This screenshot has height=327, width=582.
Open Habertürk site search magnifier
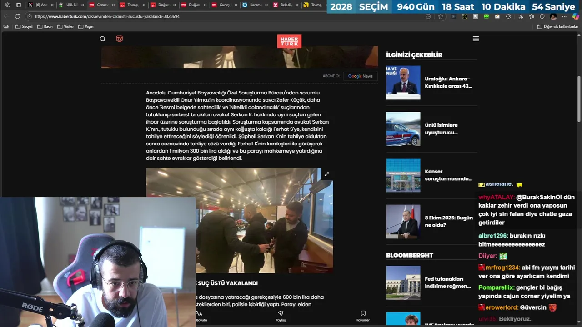102,39
